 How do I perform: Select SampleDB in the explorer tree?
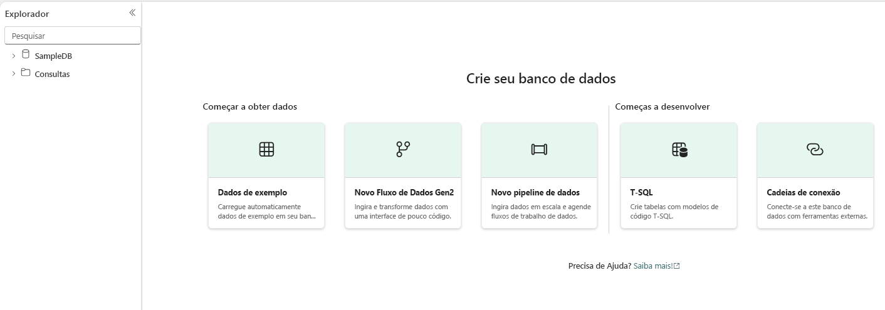pyautogui.click(x=53, y=56)
